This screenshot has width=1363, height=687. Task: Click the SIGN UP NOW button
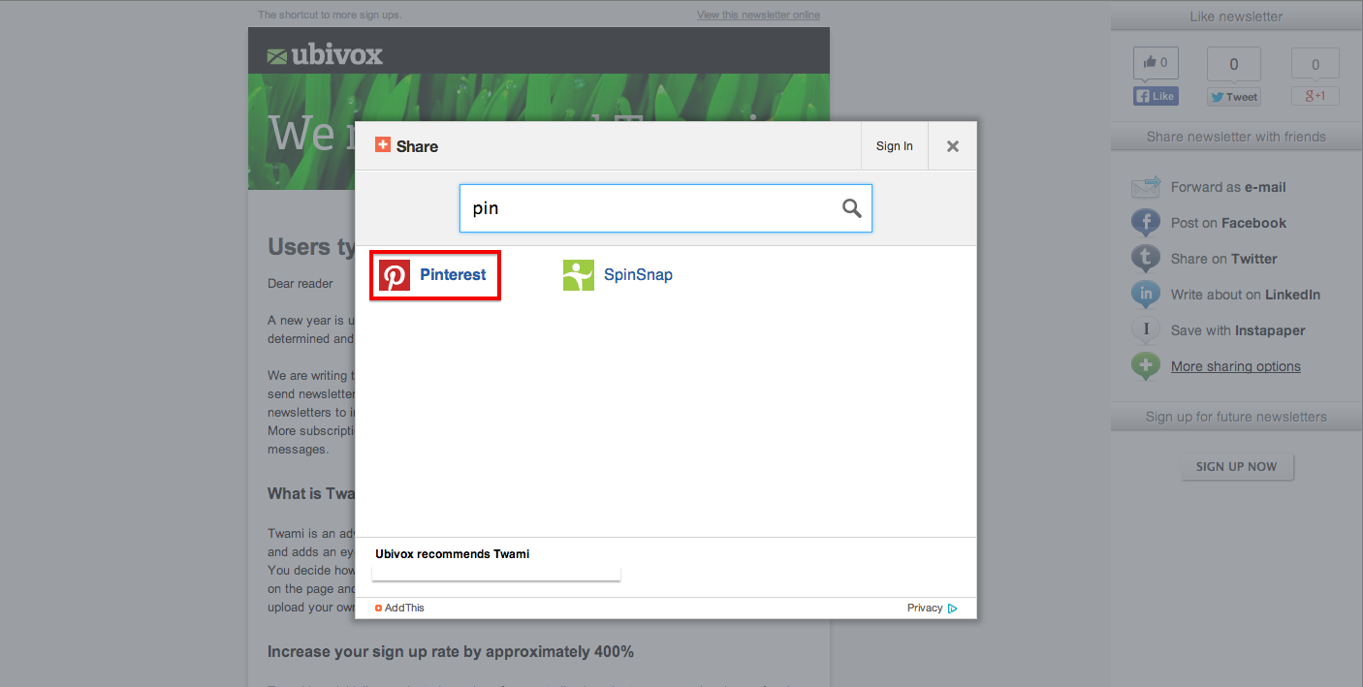(x=1236, y=466)
